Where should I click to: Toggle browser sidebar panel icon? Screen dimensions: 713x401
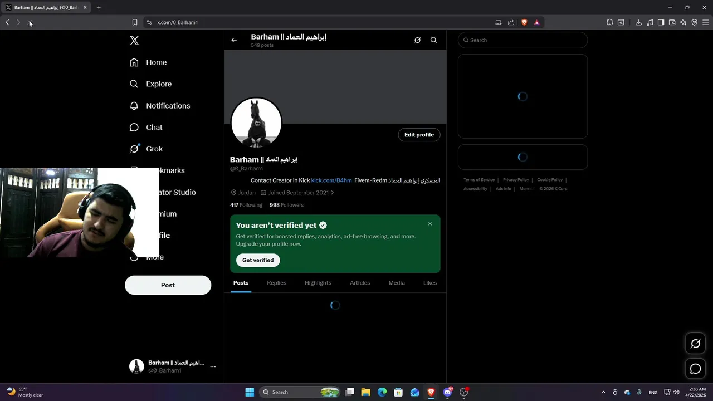click(661, 22)
